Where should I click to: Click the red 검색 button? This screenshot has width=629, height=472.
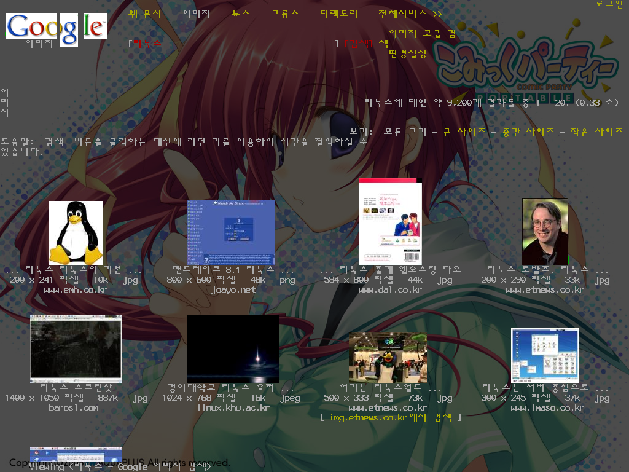[x=359, y=44]
